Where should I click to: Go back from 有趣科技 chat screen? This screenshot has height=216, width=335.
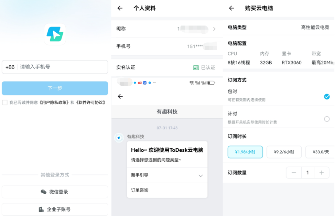pos(120,96)
